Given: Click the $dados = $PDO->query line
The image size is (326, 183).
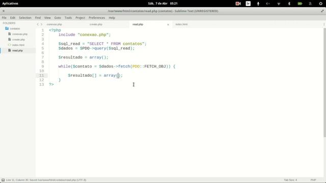Looking at the screenshot, I should (x=96, y=48).
